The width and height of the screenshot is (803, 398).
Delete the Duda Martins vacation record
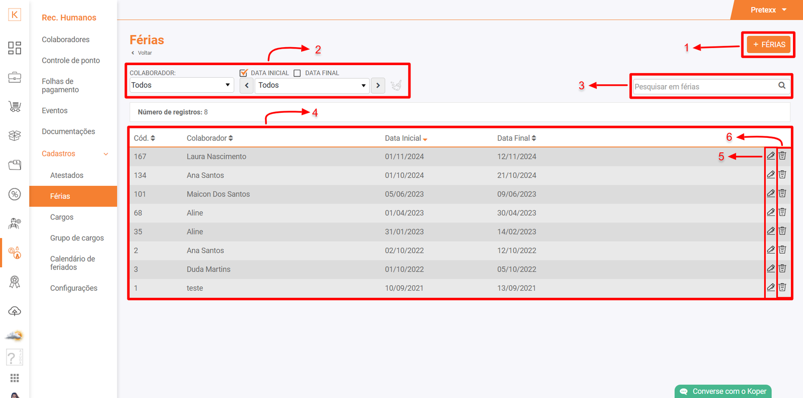tap(782, 269)
